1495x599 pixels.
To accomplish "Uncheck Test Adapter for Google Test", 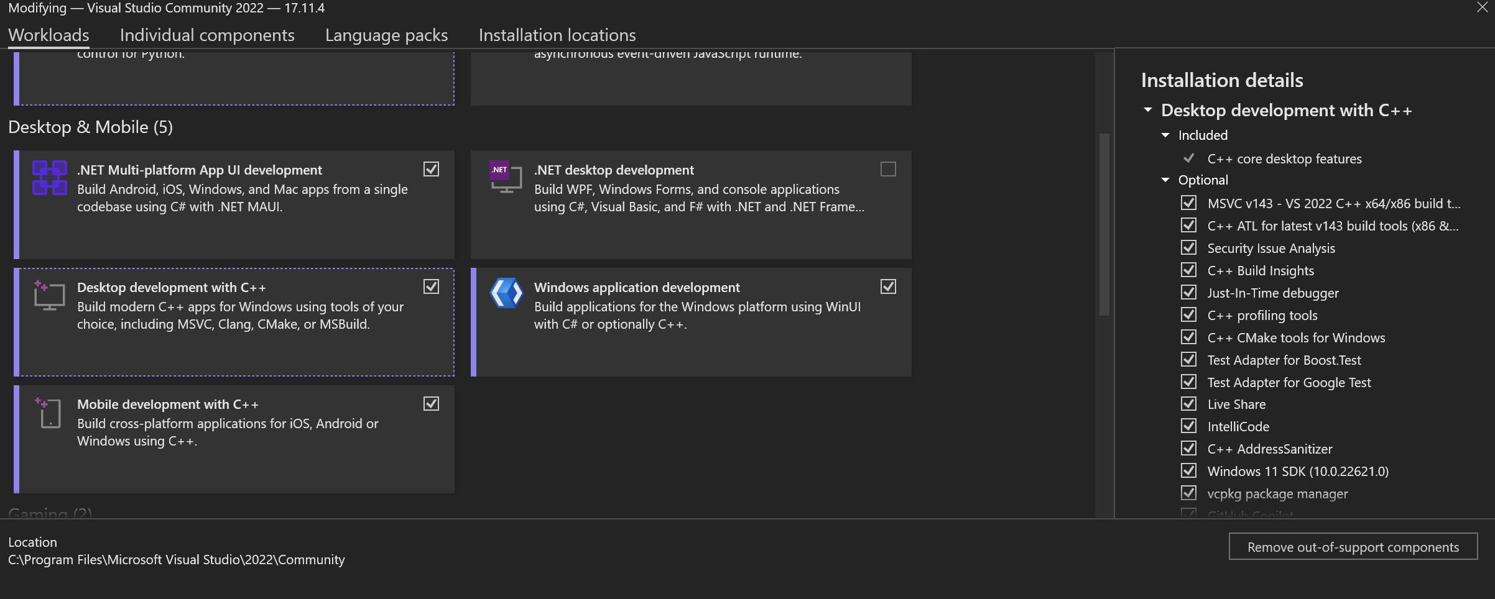I will [x=1188, y=382].
